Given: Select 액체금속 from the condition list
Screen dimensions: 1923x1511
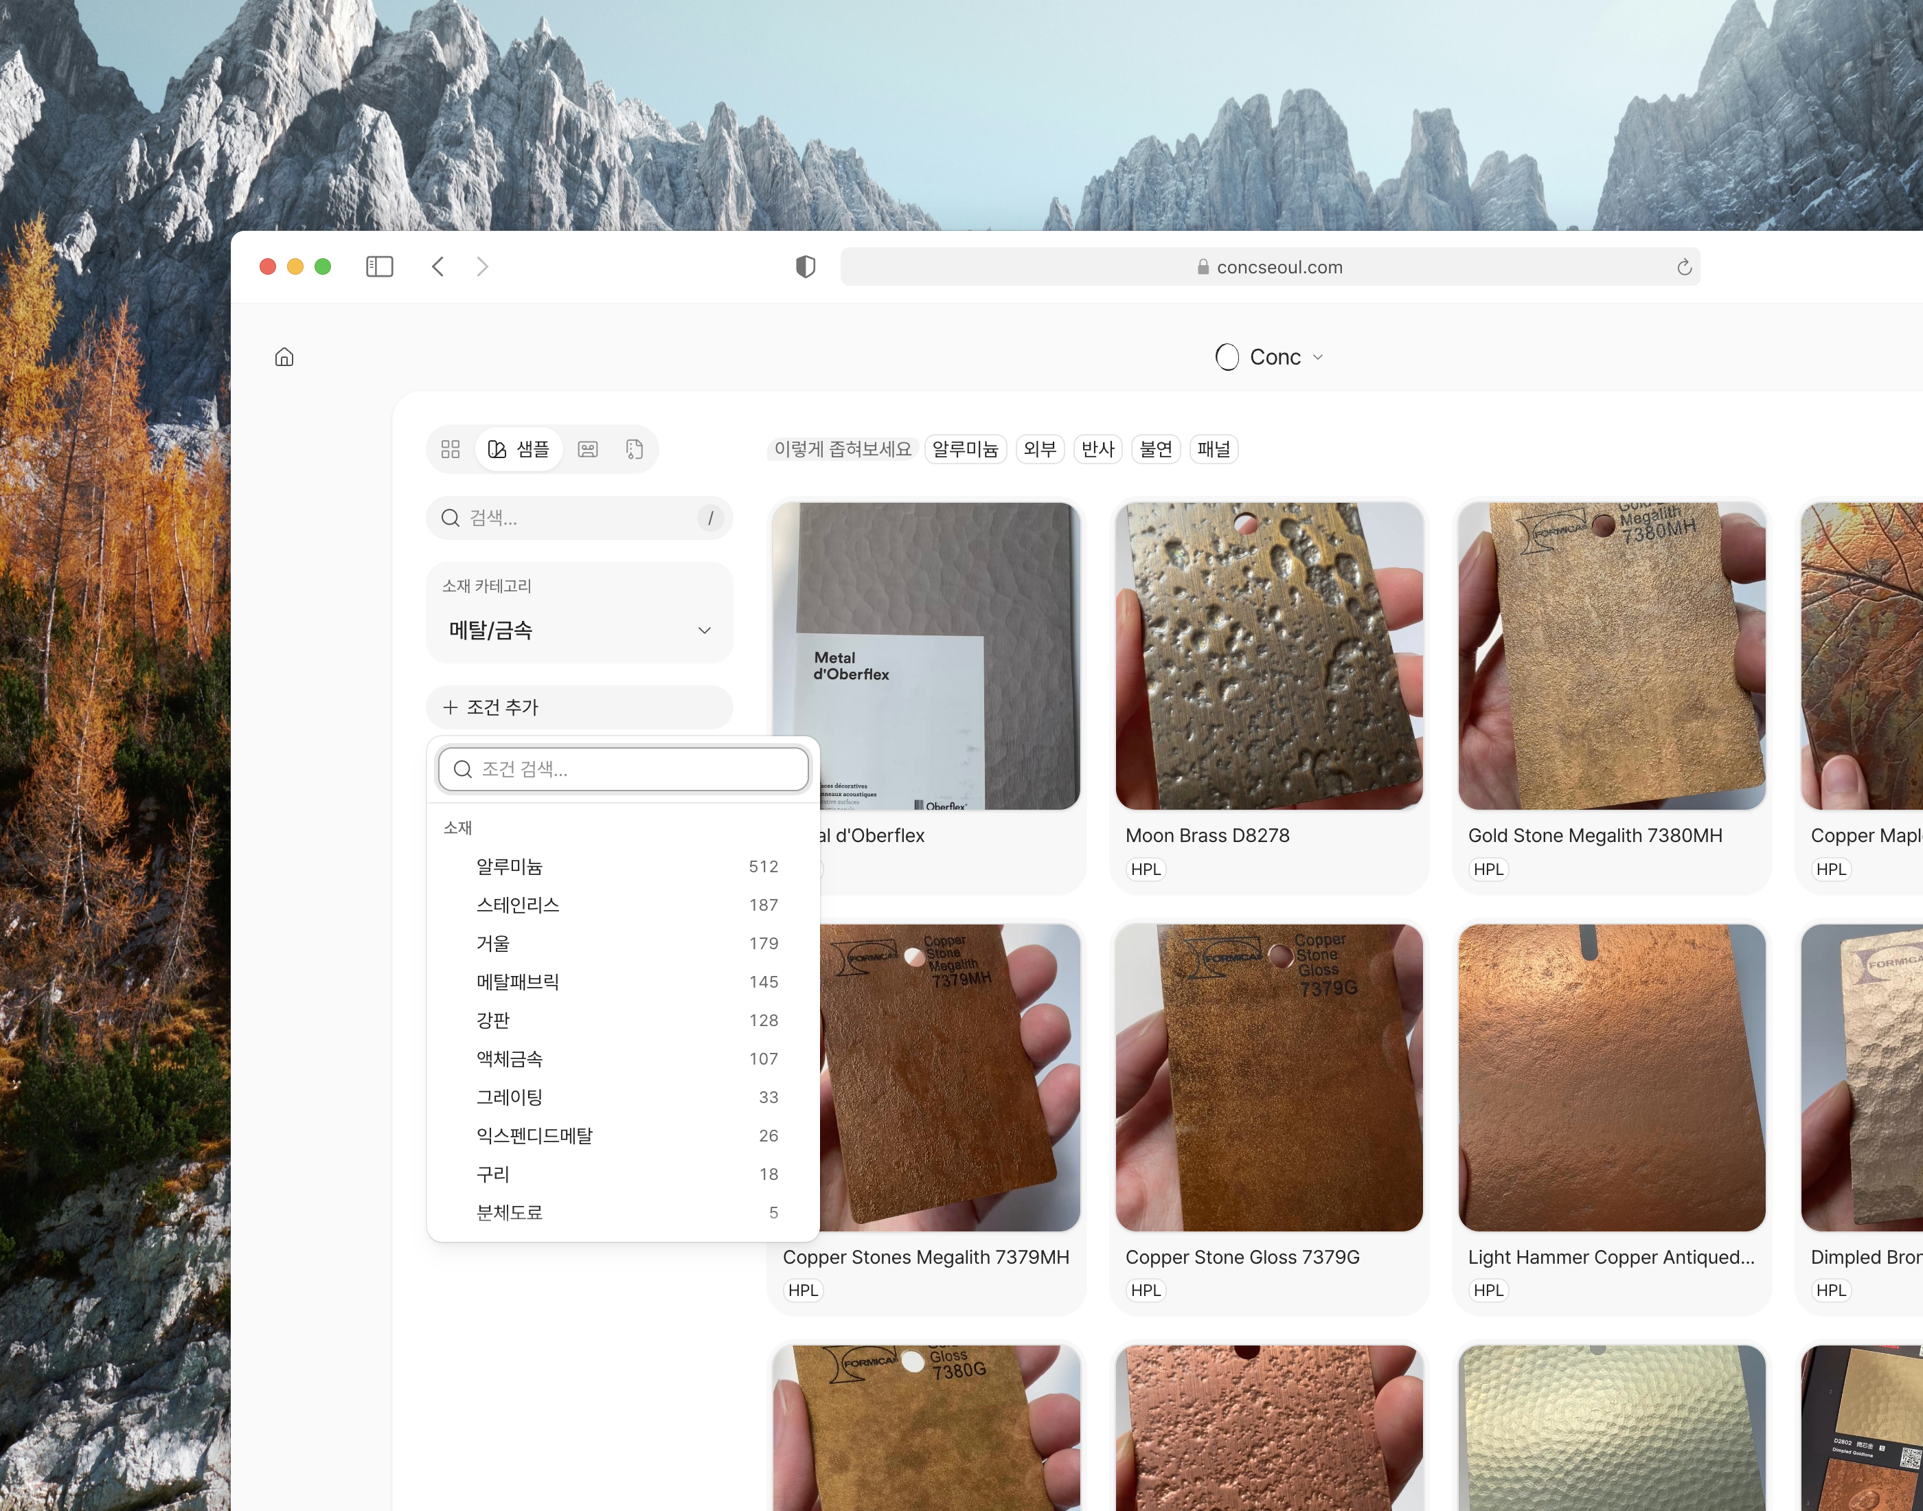Looking at the screenshot, I should 624,1059.
